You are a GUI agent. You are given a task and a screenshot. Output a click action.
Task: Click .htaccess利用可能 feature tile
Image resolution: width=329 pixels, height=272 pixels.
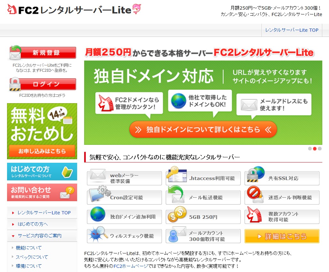pos(203,178)
